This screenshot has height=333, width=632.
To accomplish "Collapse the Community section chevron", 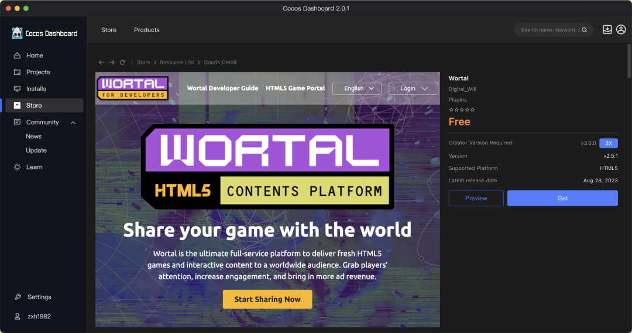I will (73, 122).
